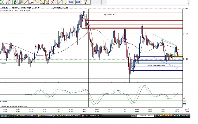The height and width of the screenshot is (124, 198).
Task: Click the Internet Explorer quick launch icon
Action: tap(9, 116)
